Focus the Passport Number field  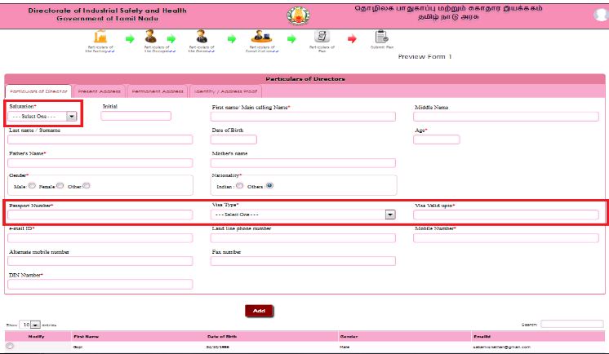(x=100, y=215)
